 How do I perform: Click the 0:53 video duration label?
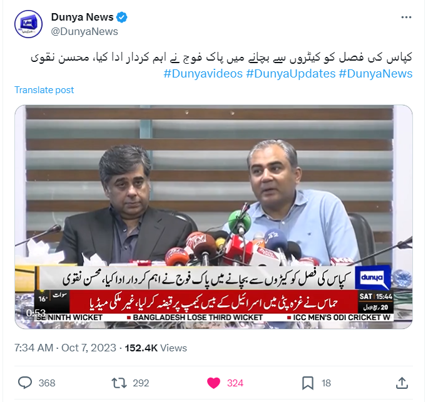click(36, 313)
